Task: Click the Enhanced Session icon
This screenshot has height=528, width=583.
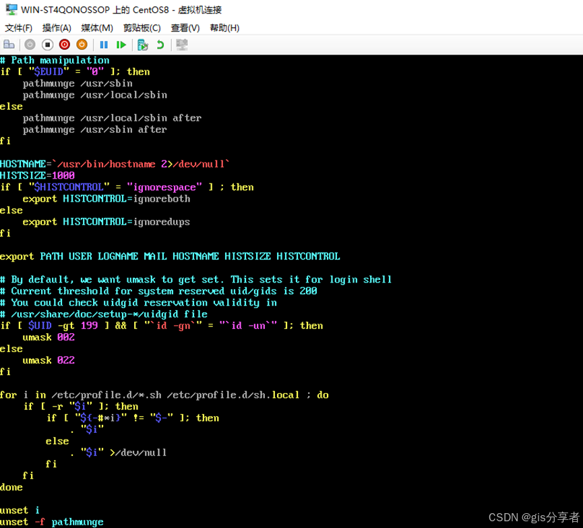Action: tap(182, 45)
